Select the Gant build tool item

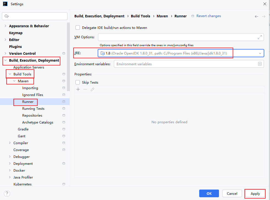[x=21, y=136]
